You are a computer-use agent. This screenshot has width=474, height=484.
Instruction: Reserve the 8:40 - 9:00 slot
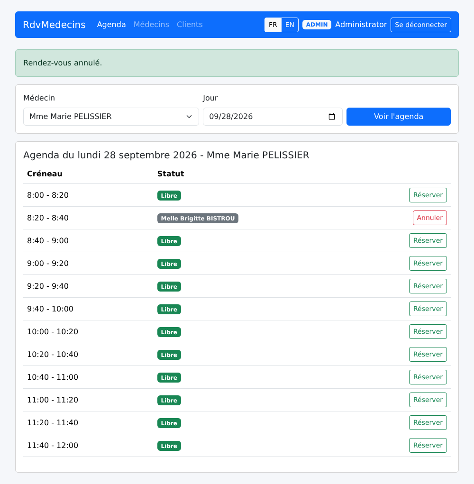pyautogui.click(x=428, y=241)
